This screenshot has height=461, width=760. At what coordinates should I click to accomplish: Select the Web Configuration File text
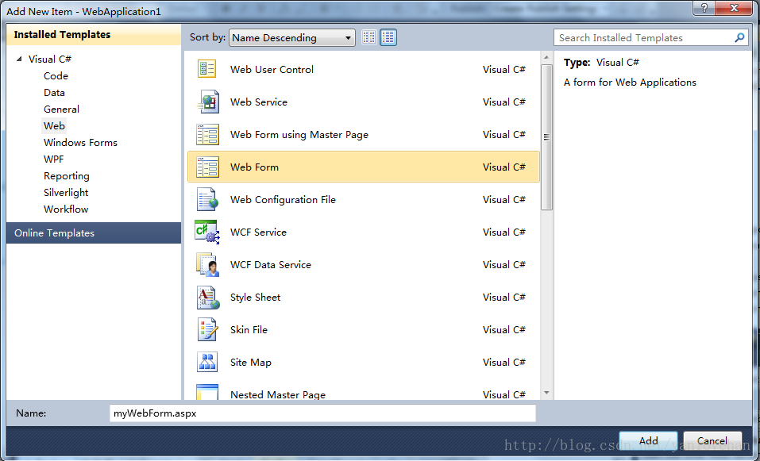coord(283,199)
